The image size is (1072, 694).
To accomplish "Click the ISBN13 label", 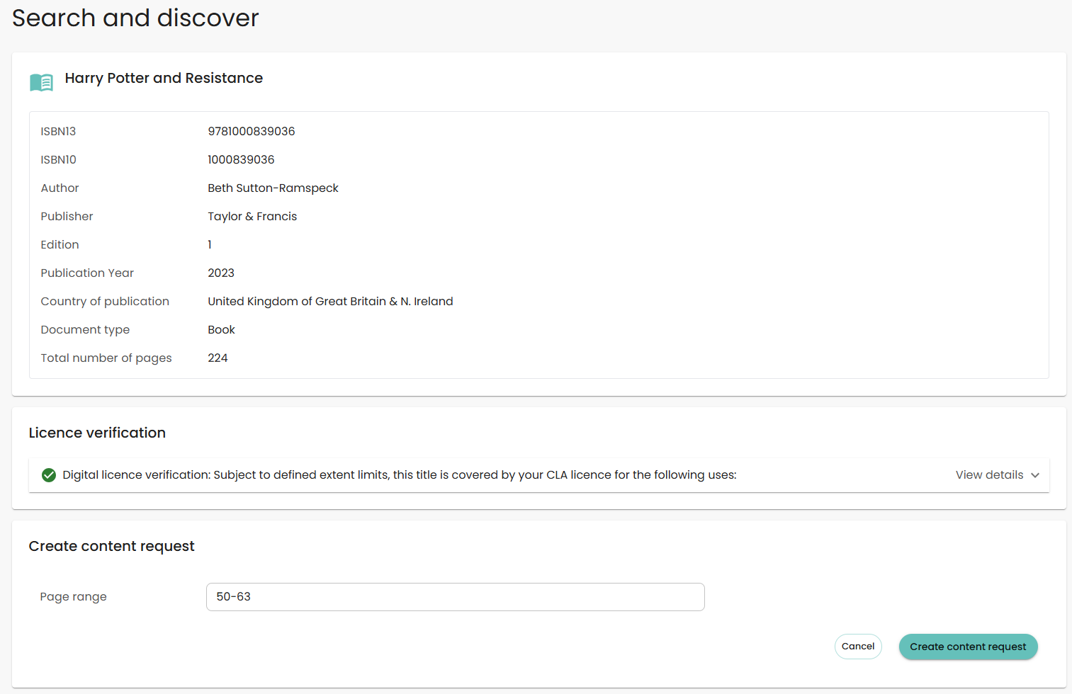I will [x=58, y=131].
